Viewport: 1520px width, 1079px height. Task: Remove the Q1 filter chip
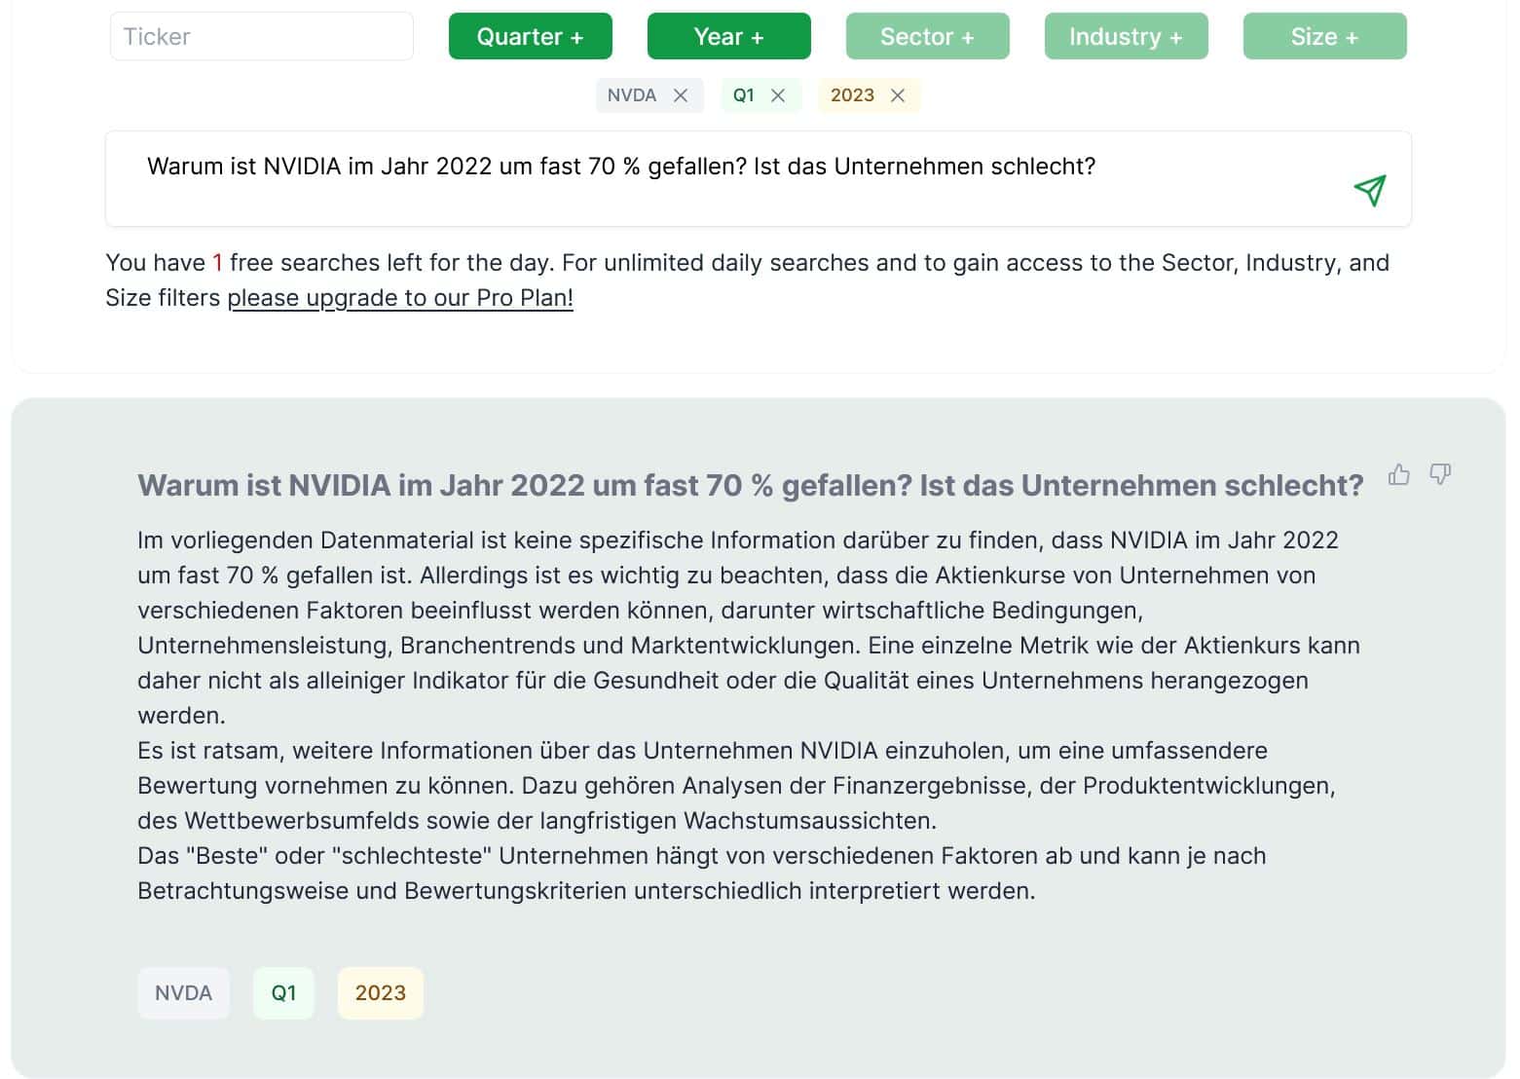[x=778, y=95]
